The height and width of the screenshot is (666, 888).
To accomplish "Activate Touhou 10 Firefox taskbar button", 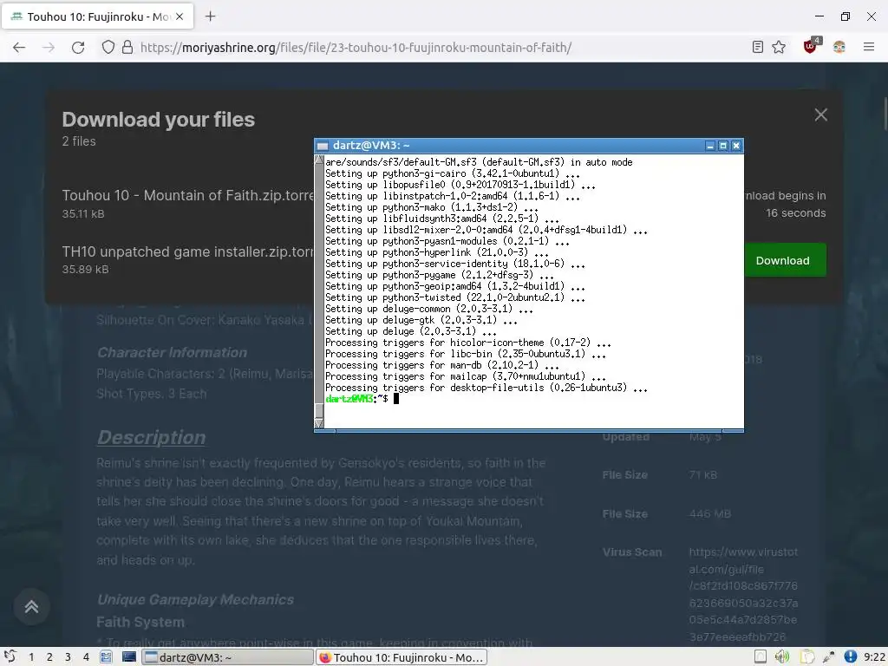I will tap(401, 657).
